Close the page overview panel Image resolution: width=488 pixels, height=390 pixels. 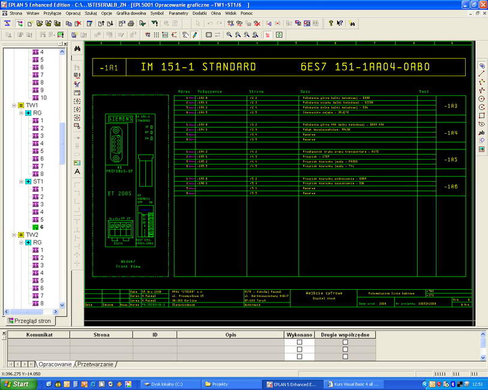coord(65,44)
